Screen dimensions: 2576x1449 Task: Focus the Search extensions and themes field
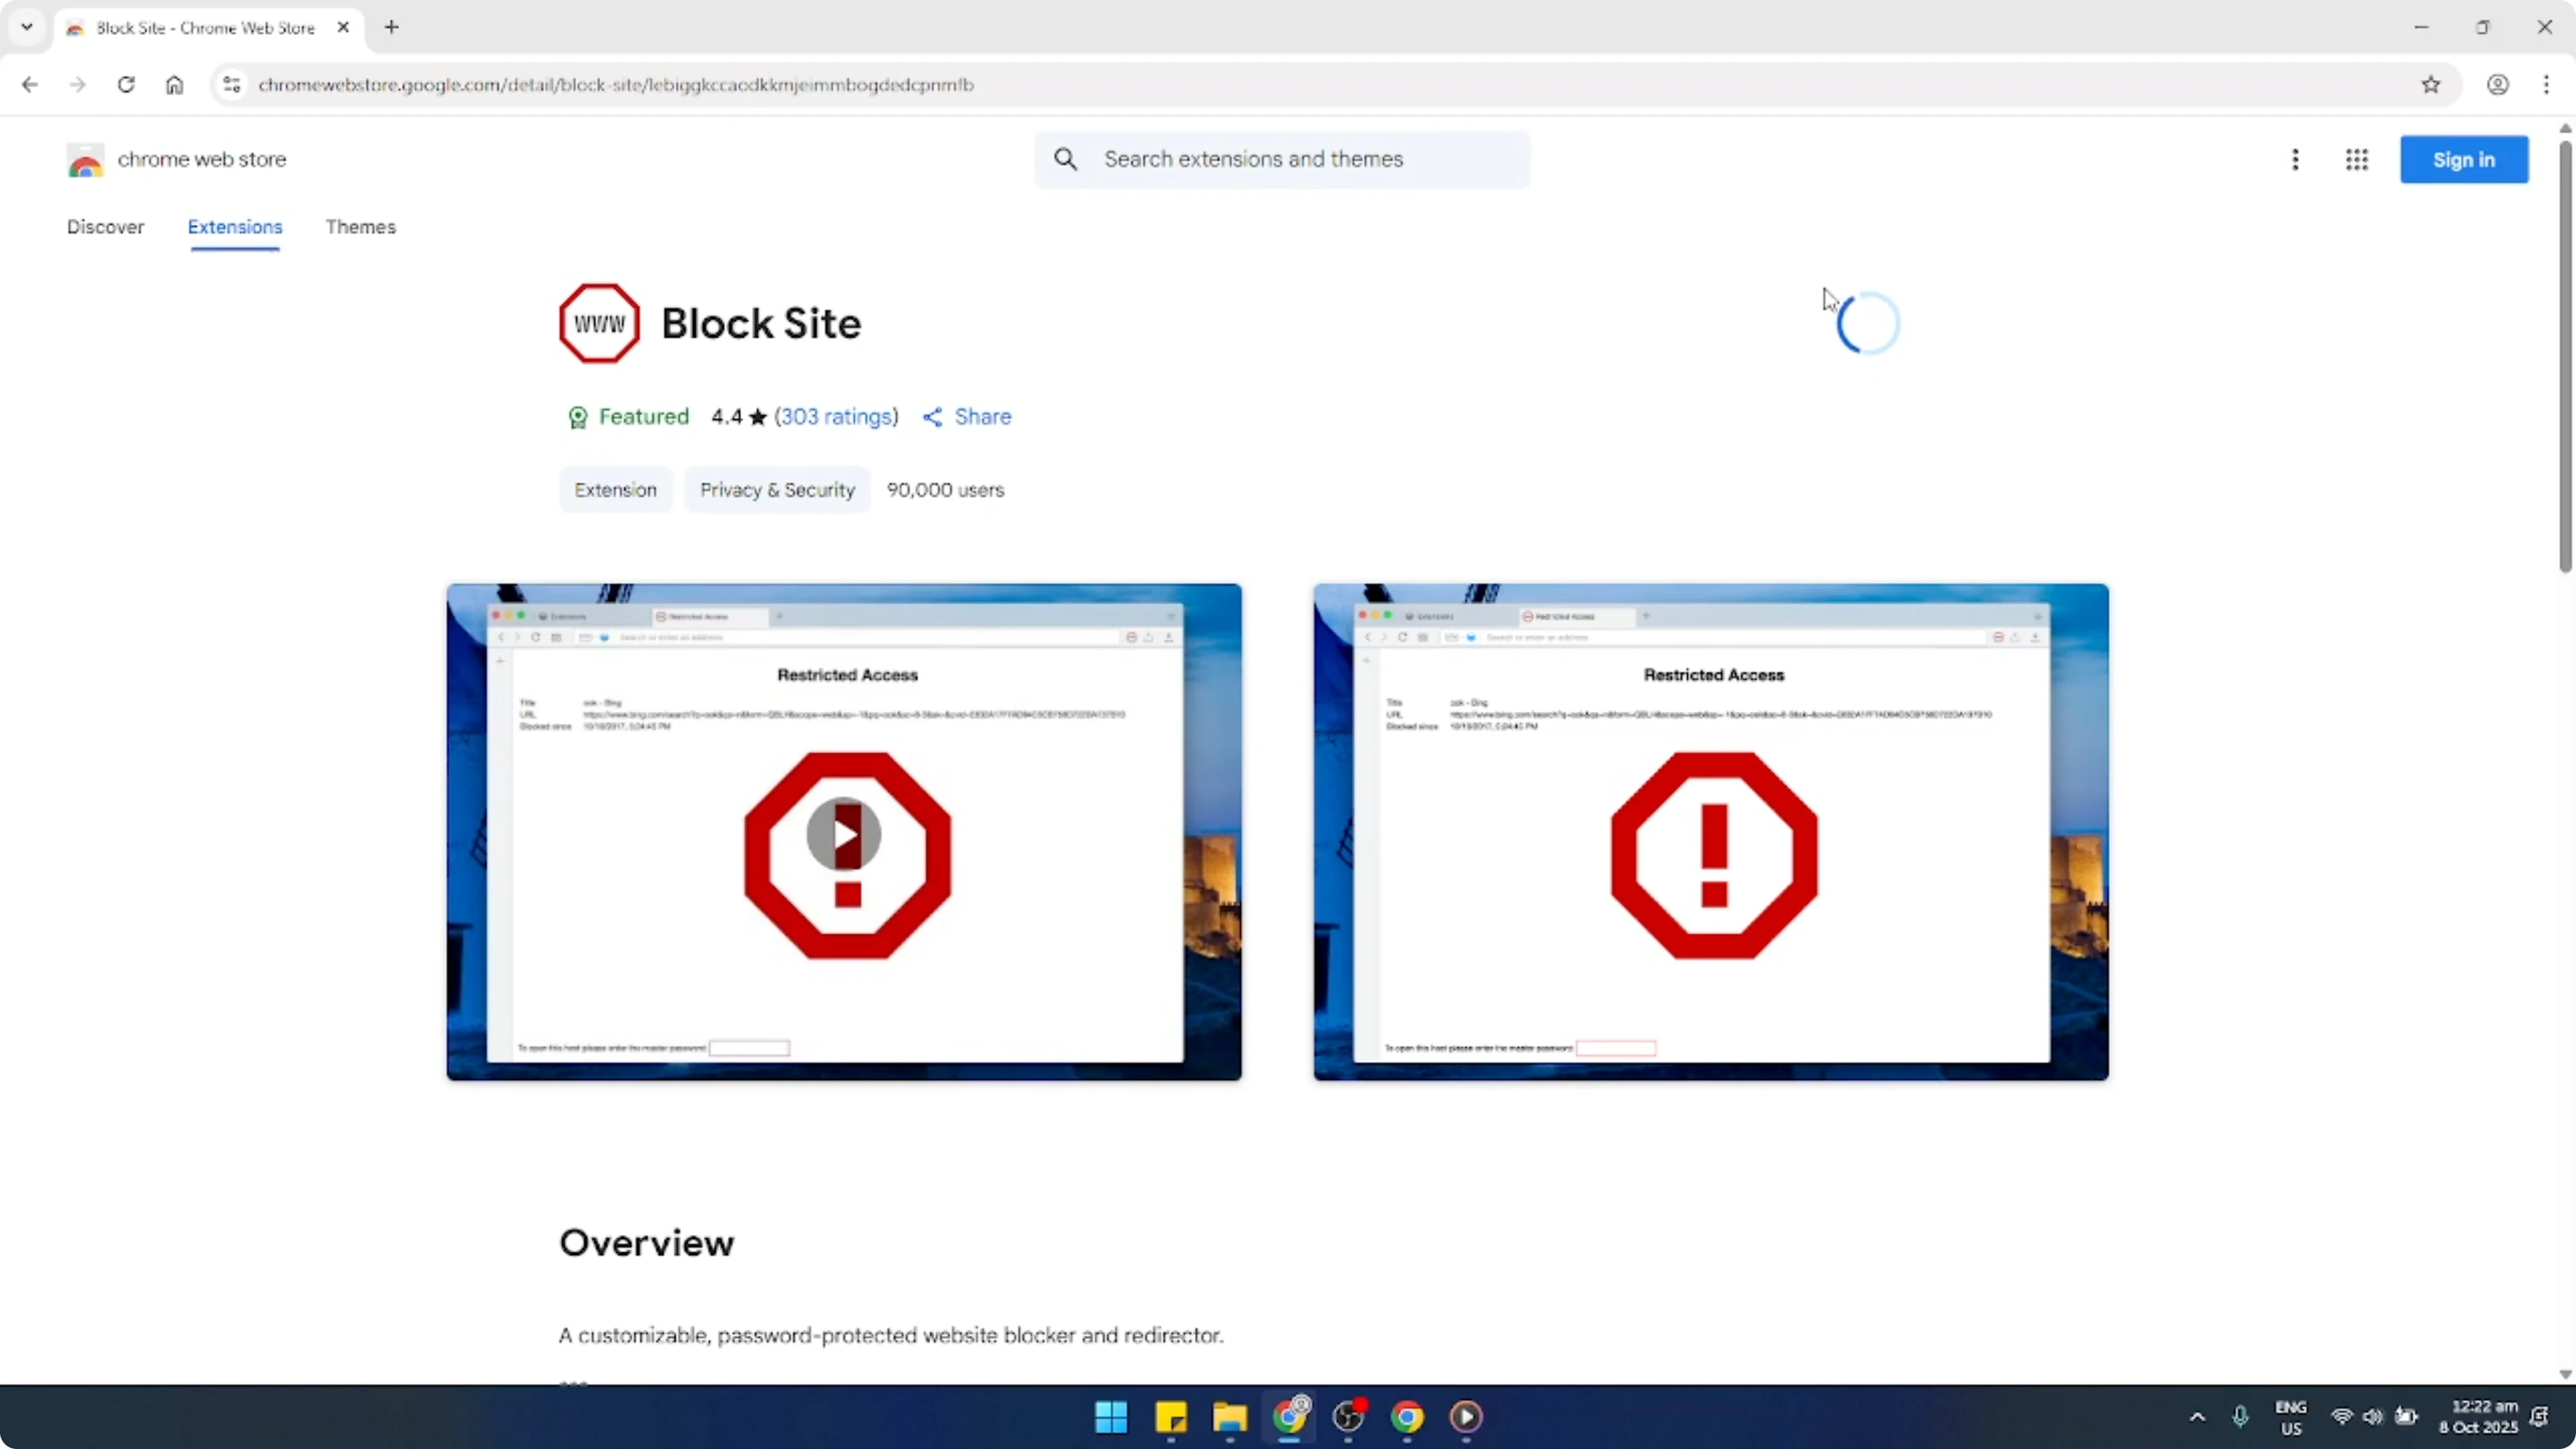point(1282,159)
